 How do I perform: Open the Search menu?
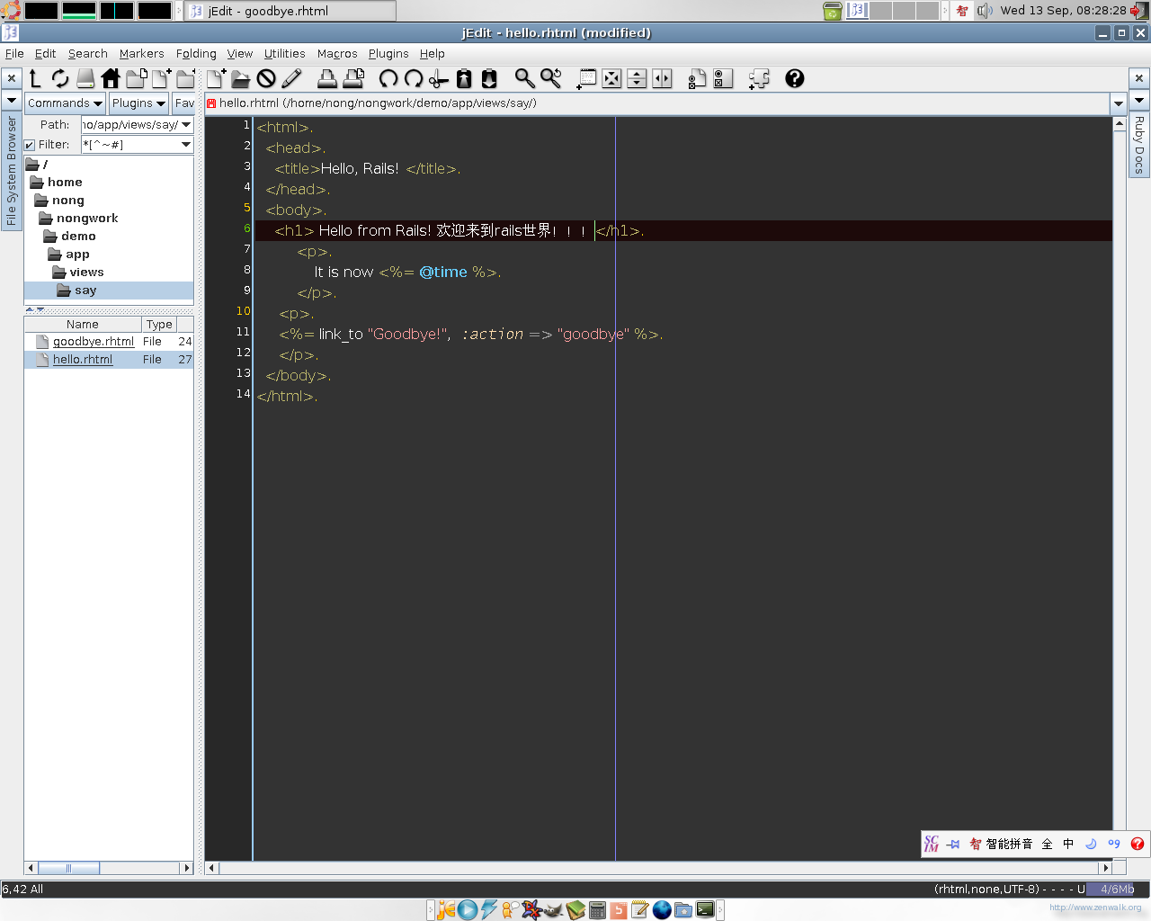point(88,54)
